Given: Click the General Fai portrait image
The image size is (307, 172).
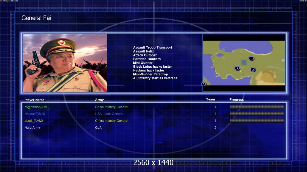Looking at the screenshot, I should pyautogui.click(x=65, y=63).
